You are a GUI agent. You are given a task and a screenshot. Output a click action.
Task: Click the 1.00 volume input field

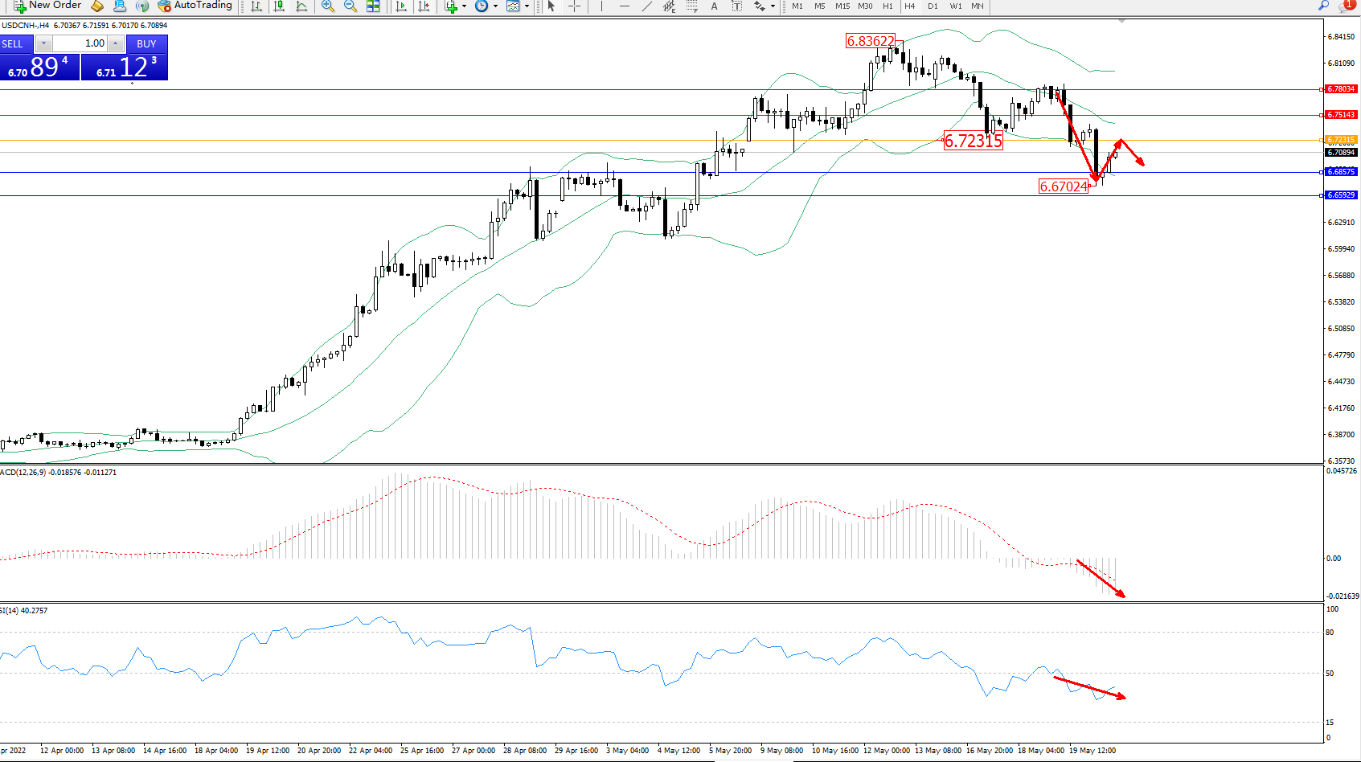click(x=80, y=43)
